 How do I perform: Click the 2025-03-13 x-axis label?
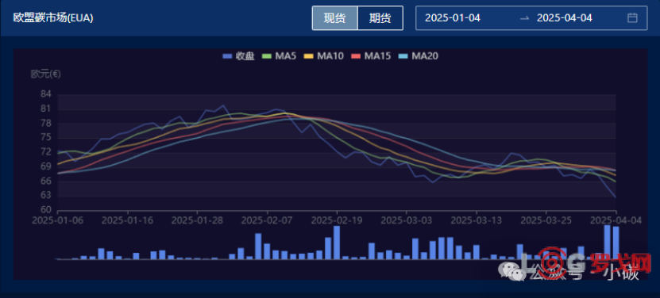[x=477, y=220]
